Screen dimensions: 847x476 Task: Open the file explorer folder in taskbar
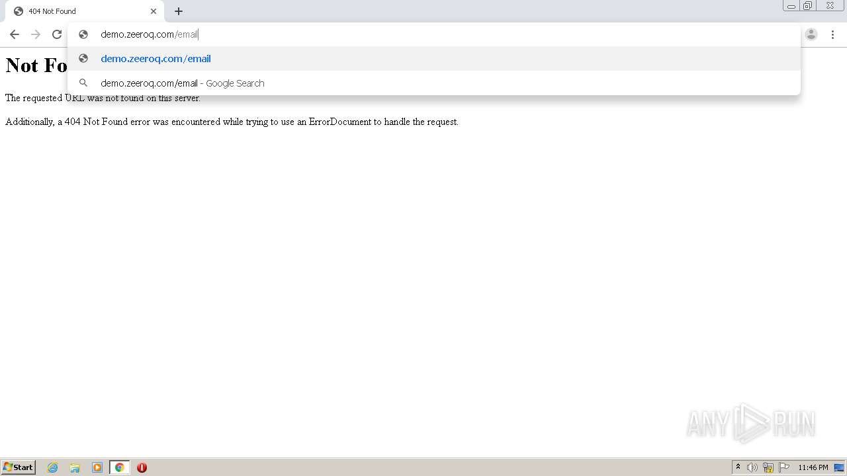75,467
